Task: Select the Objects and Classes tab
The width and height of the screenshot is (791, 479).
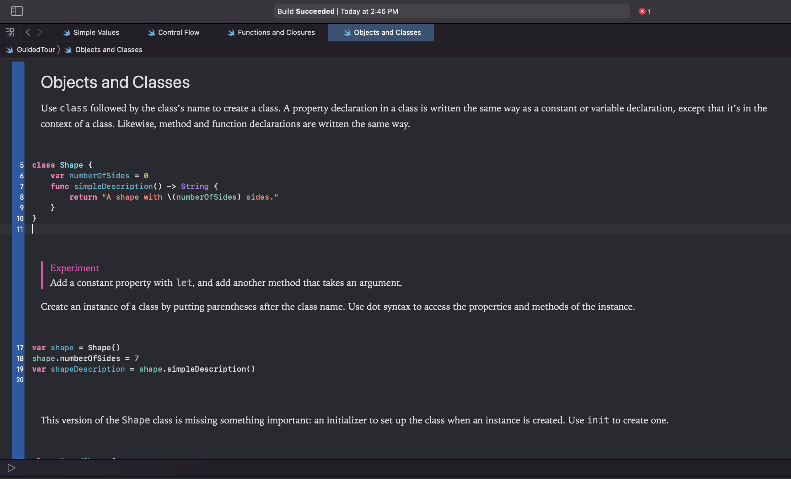Action: click(387, 32)
